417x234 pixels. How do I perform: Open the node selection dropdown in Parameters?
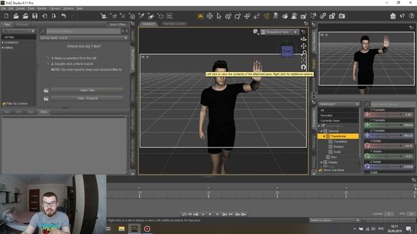point(339,104)
